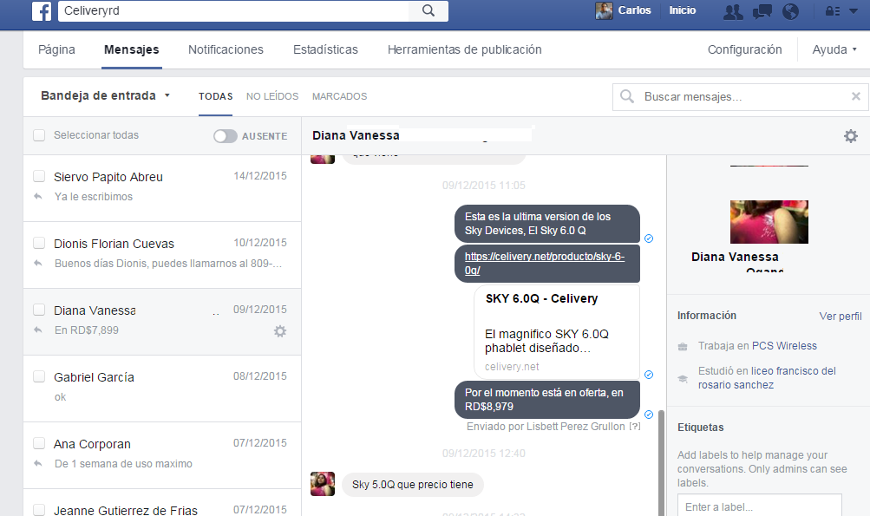This screenshot has width=870, height=516.
Task: Check Siervo Papito Abreu conversation checkbox
Action: (39, 176)
